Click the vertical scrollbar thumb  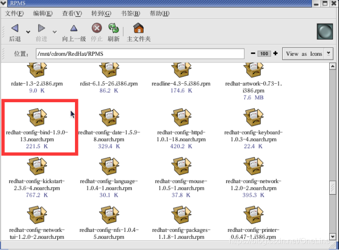coord(333,188)
